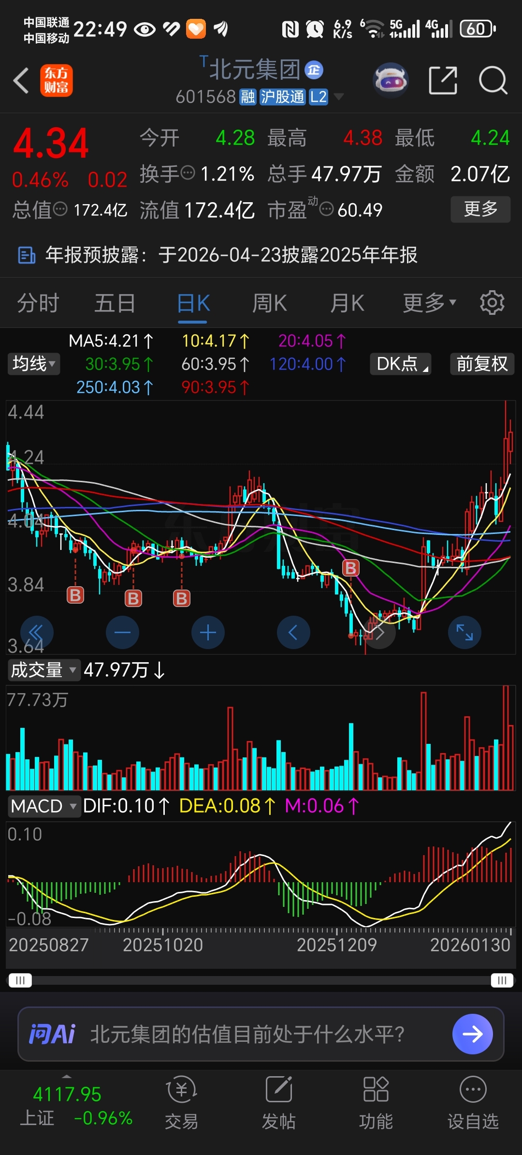Show 市盈 PE ratio info icon
The width and height of the screenshot is (522, 1155).
pyautogui.click(x=327, y=209)
